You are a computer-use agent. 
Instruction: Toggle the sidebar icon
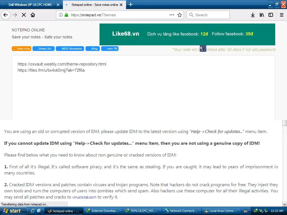point(271,15)
